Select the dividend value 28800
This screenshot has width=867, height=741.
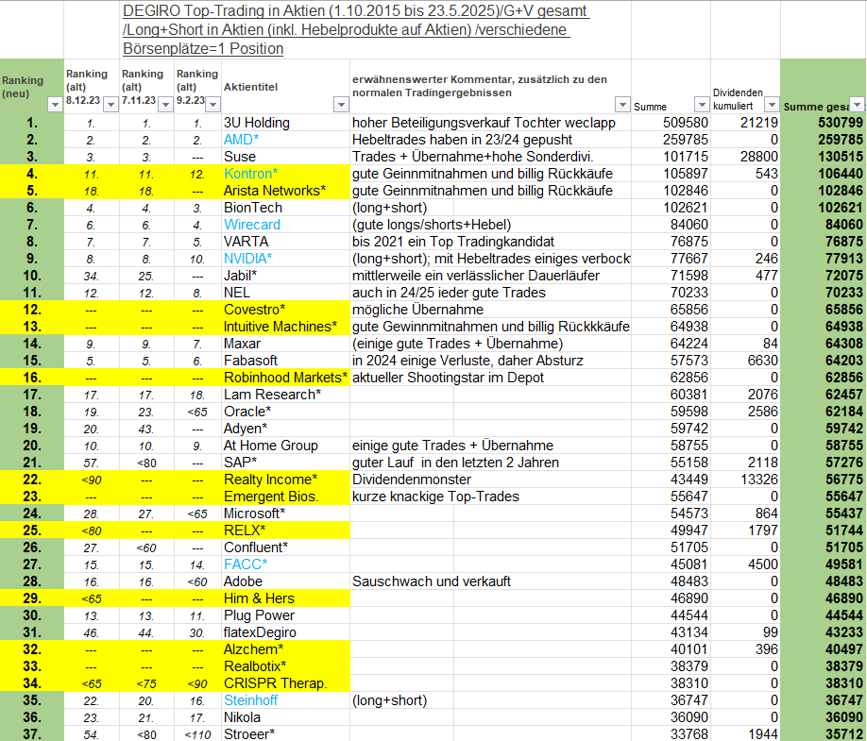pos(758,157)
